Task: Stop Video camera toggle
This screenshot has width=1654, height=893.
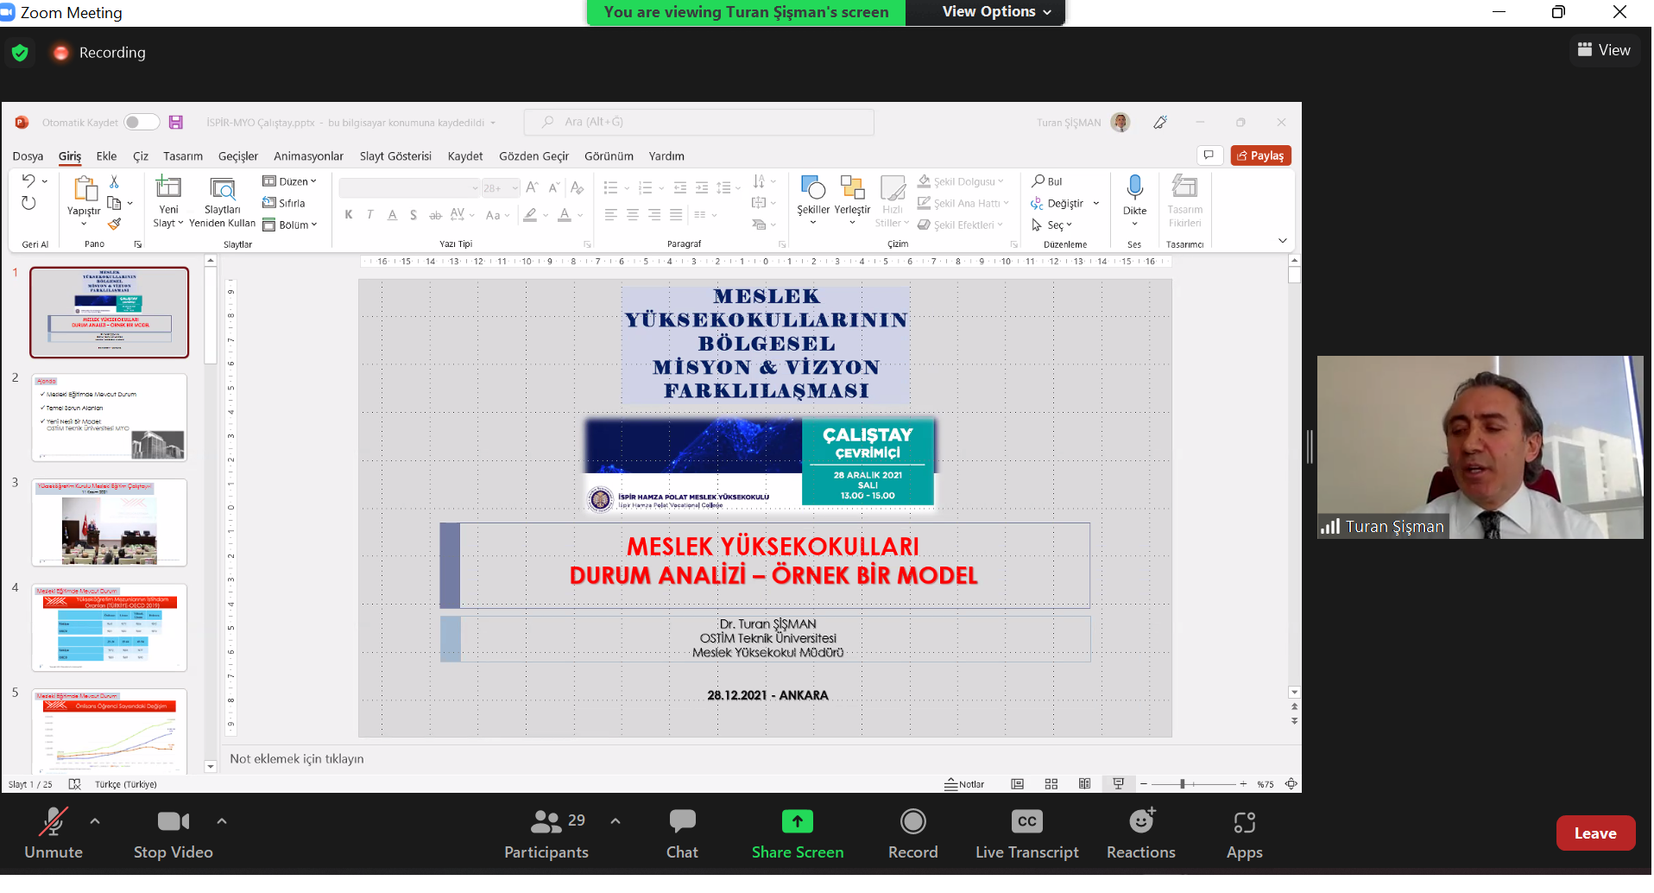Action: point(173,821)
